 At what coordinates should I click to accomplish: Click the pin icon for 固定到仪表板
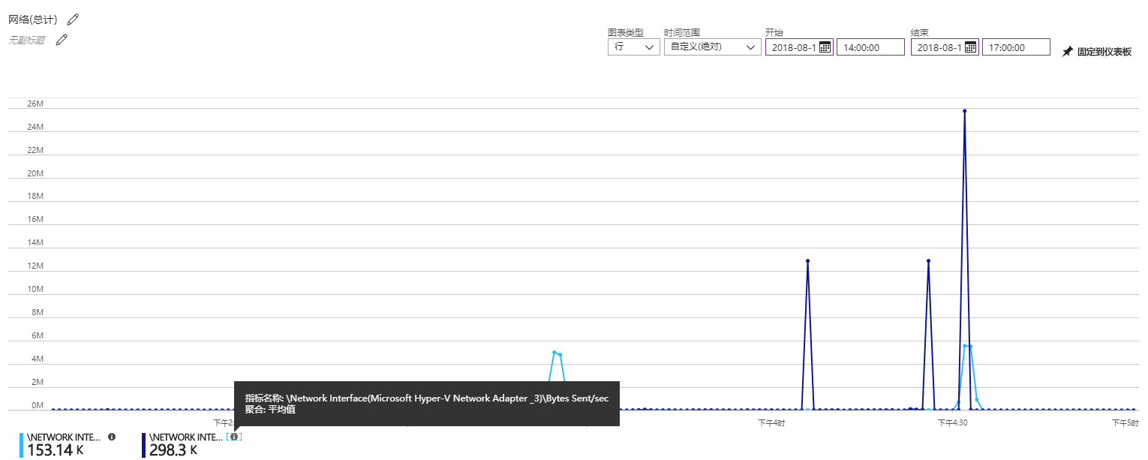(1067, 52)
